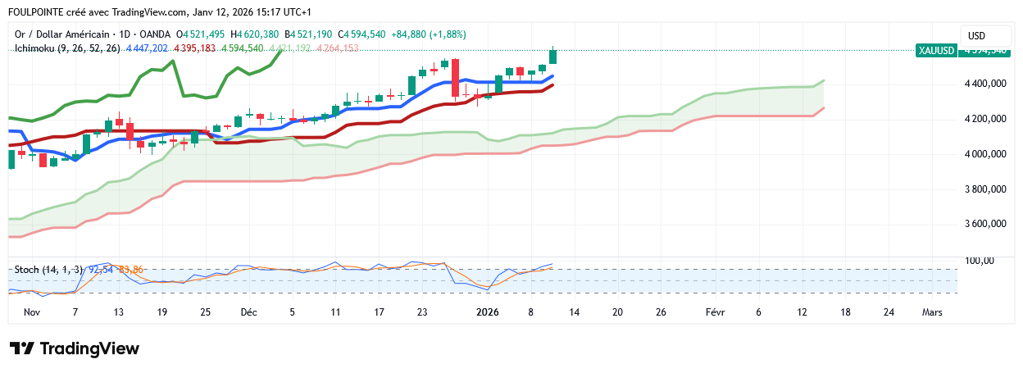The width and height of the screenshot is (1023, 373).
Task: Click the TradingView logo icon
Action: pos(22,348)
